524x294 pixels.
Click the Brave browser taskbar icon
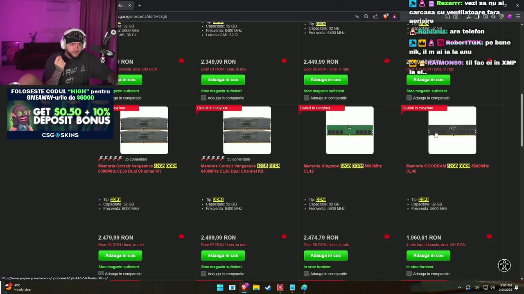[x=244, y=287]
